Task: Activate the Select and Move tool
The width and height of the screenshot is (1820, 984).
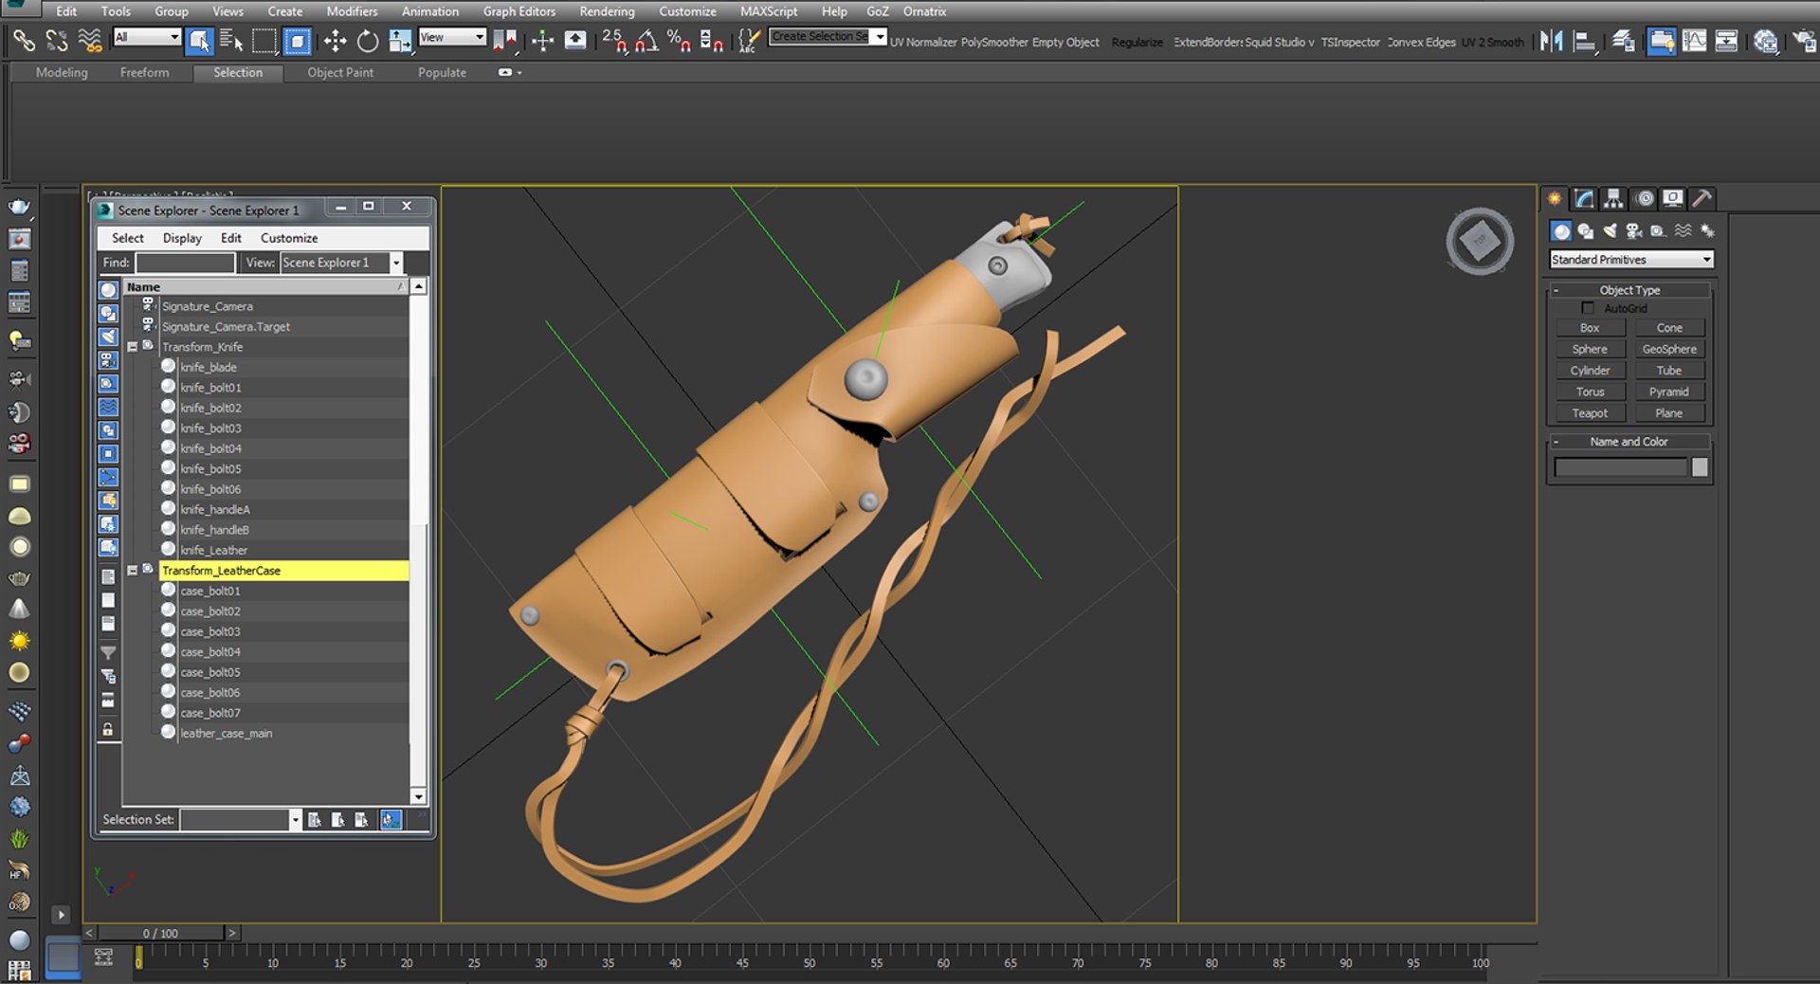Action: click(x=335, y=41)
